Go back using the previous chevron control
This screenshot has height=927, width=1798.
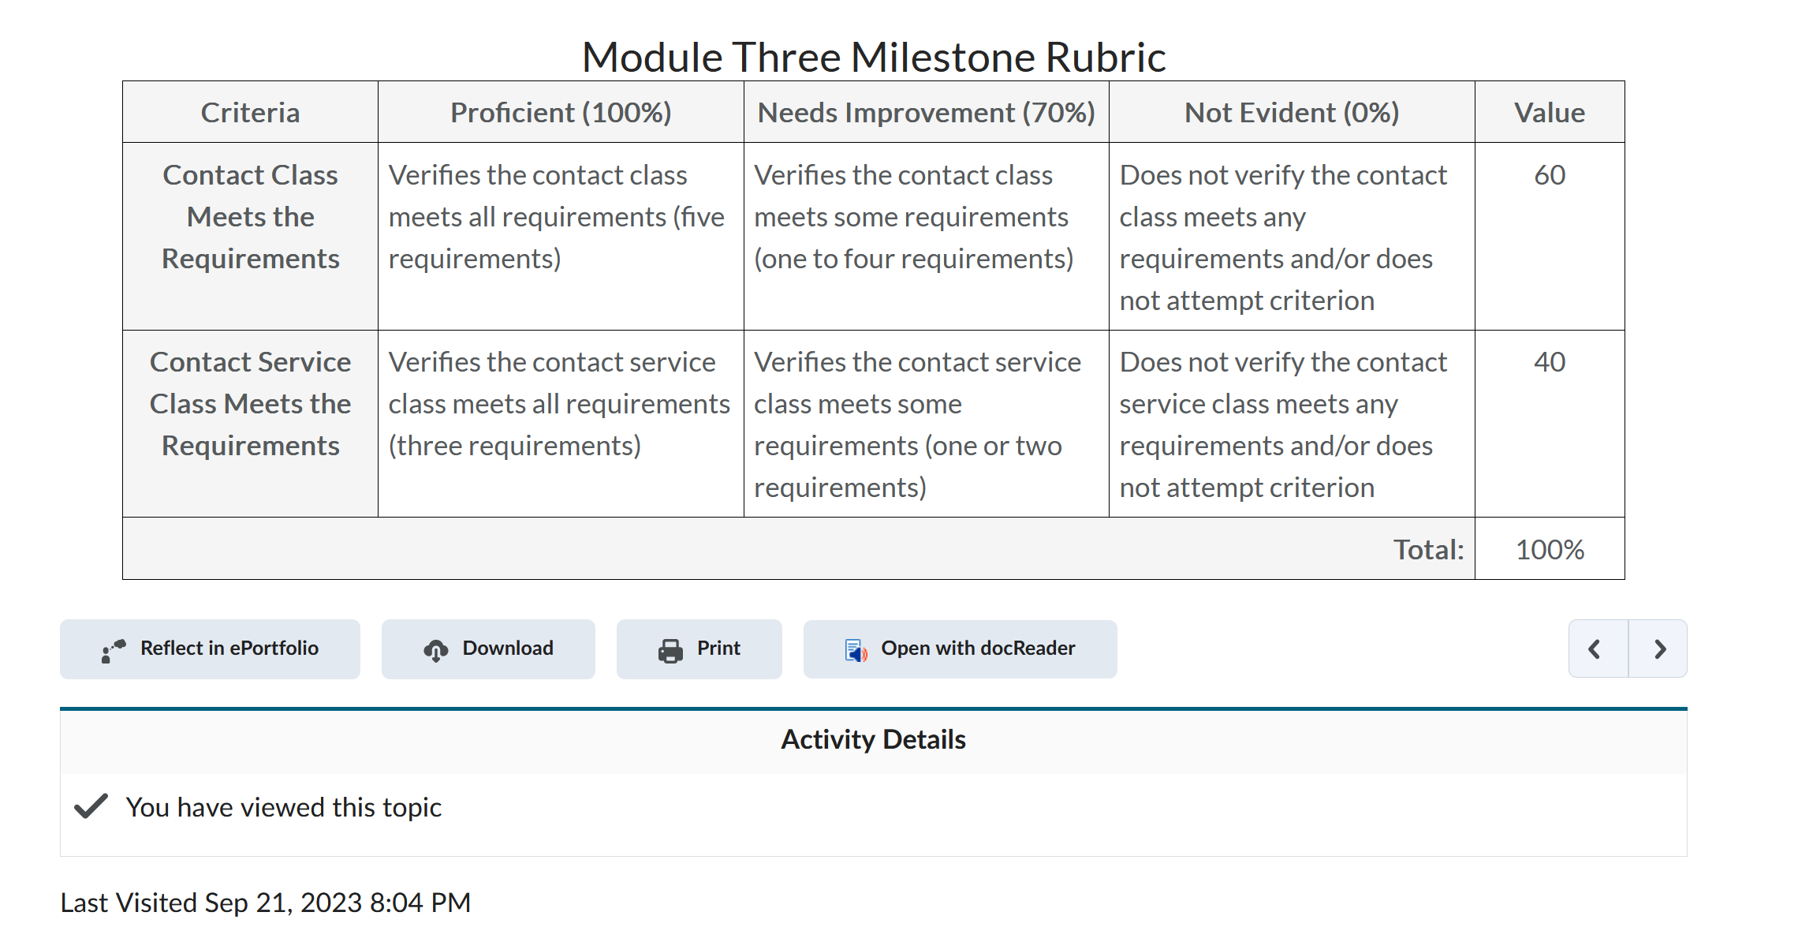(x=1595, y=649)
